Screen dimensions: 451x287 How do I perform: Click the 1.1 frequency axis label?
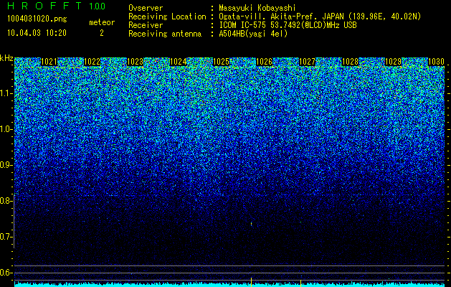6,93
